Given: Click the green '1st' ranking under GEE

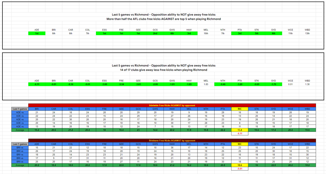Looking at the screenshot, I should point(138,33).
